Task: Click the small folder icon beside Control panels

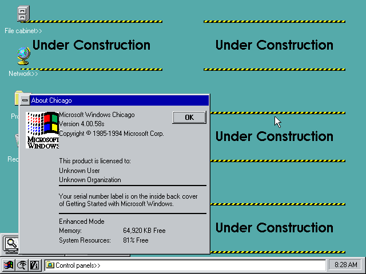Action: [x=50, y=265]
